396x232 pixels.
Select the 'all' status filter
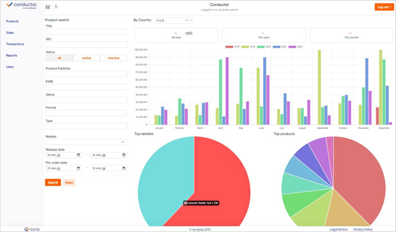[59, 58]
